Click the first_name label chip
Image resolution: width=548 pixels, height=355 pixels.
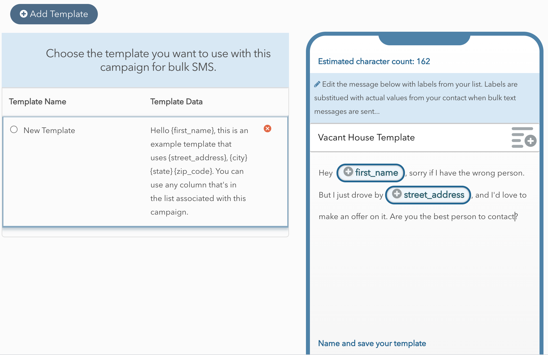pyautogui.click(x=371, y=173)
